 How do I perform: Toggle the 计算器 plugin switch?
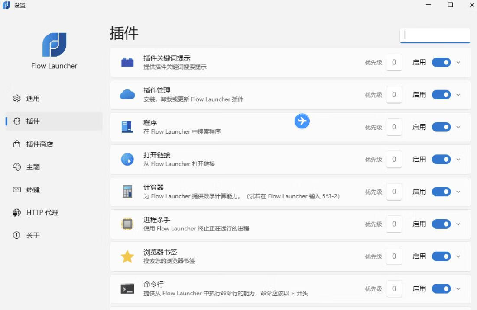pos(441,192)
